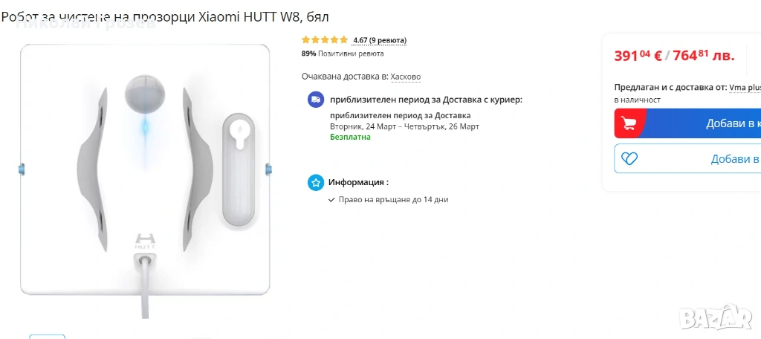
Task: Click the Информация star badge icon
Action: coord(316,182)
